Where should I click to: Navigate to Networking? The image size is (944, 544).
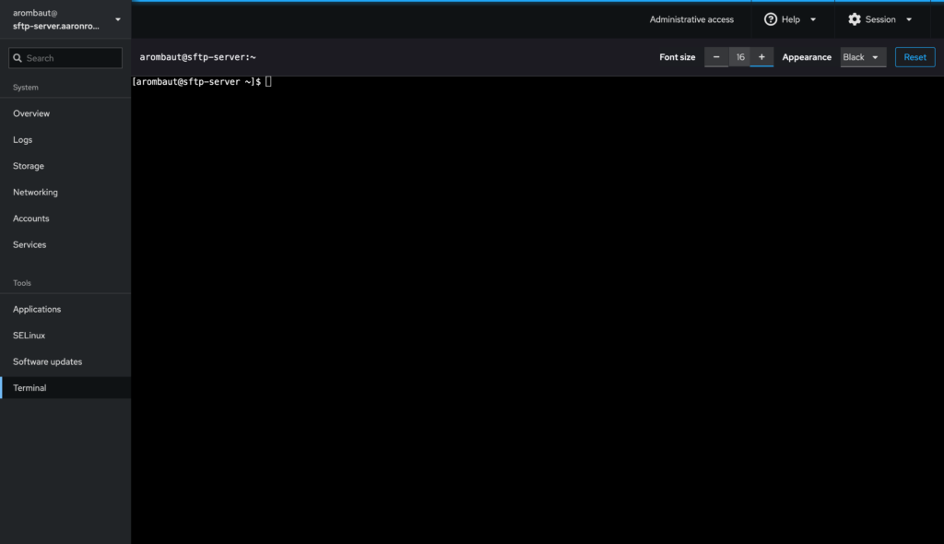pyautogui.click(x=35, y=193)
